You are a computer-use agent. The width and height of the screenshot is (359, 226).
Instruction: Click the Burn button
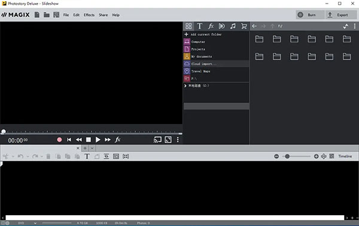[310, 15]
